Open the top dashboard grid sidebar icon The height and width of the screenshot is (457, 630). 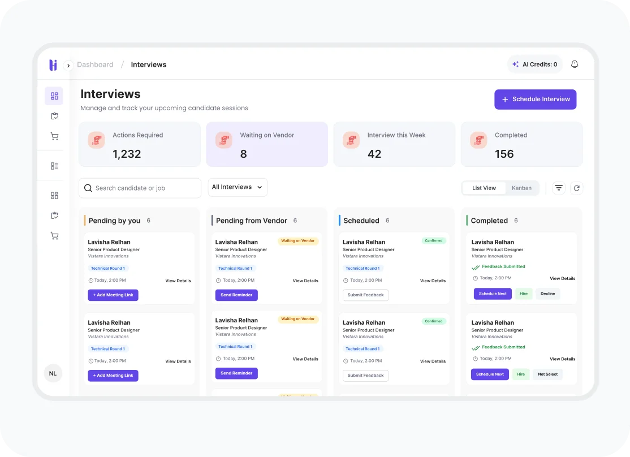click(x=54, y=96)
